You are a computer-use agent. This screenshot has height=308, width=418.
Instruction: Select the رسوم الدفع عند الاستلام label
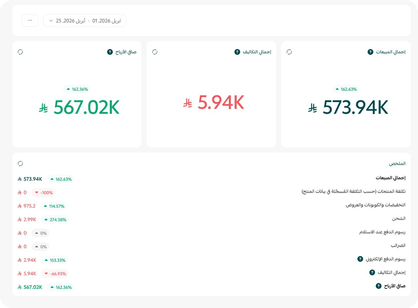(382, 232)
